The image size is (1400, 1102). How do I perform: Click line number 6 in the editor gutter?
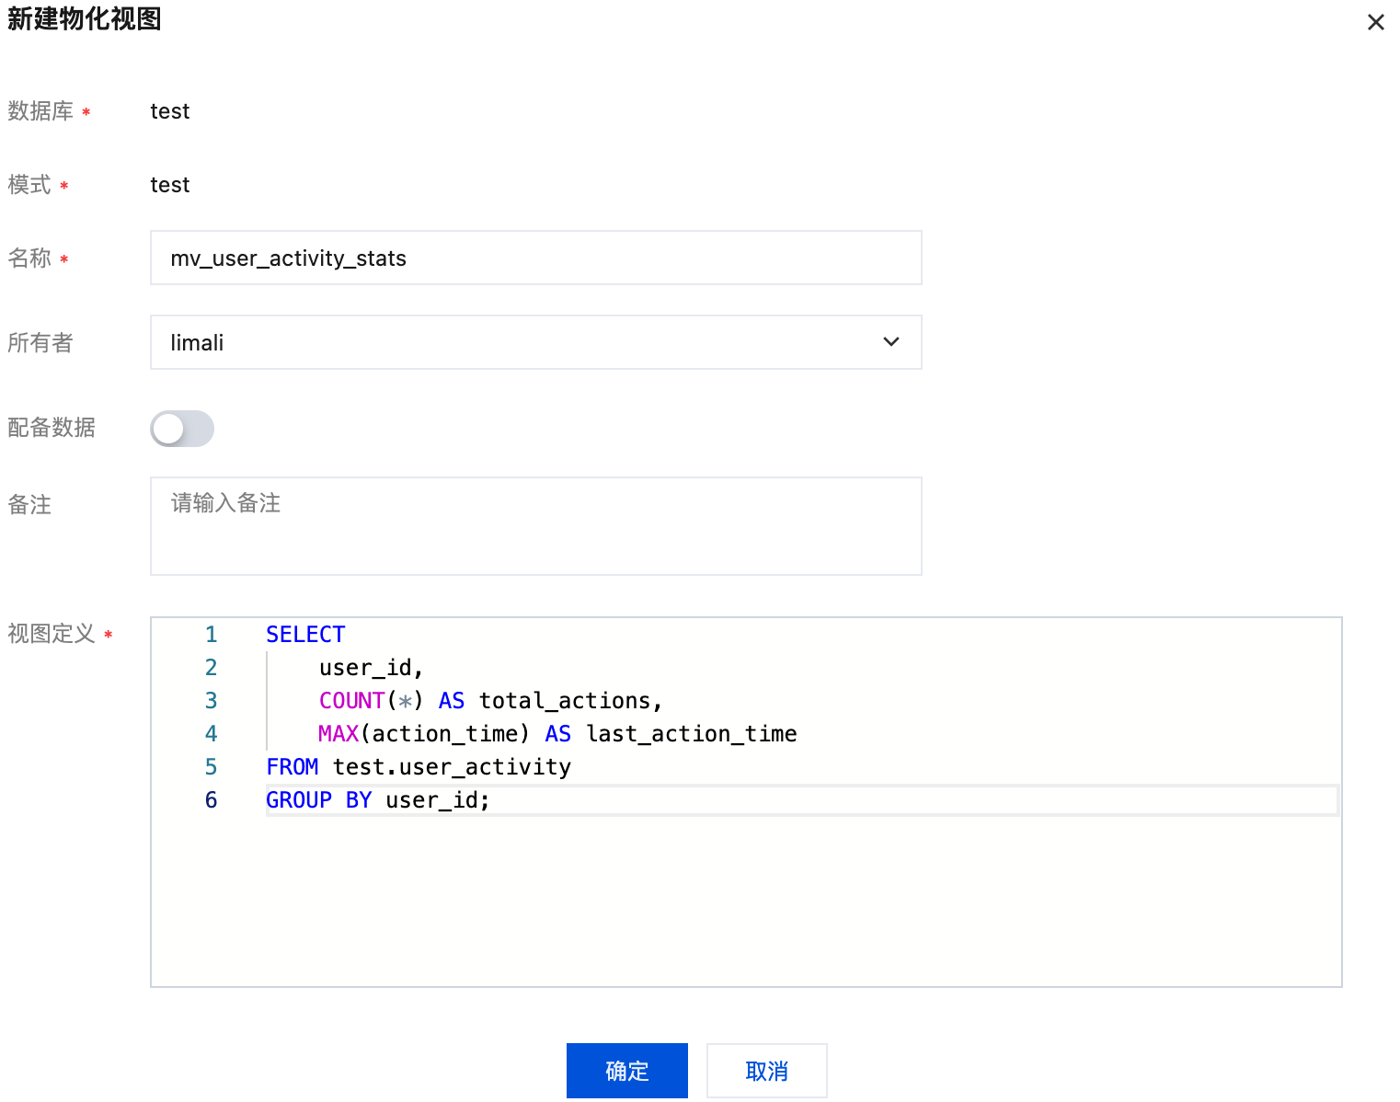211,800
